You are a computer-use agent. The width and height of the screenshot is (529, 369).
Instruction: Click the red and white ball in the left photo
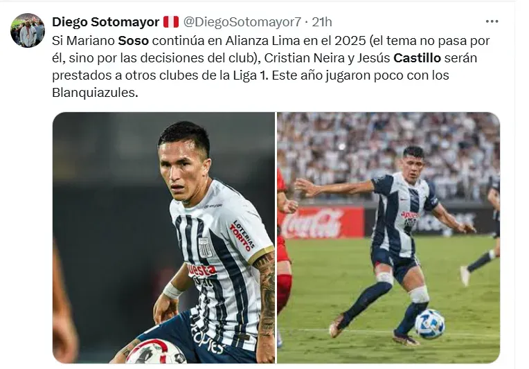(x=156, y=352)
